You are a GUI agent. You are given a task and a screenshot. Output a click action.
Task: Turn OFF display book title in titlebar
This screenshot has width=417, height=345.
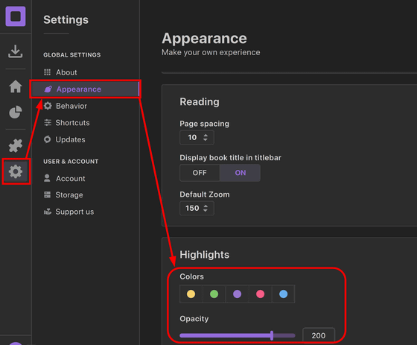pyautogui.click(x=200, y=173)
